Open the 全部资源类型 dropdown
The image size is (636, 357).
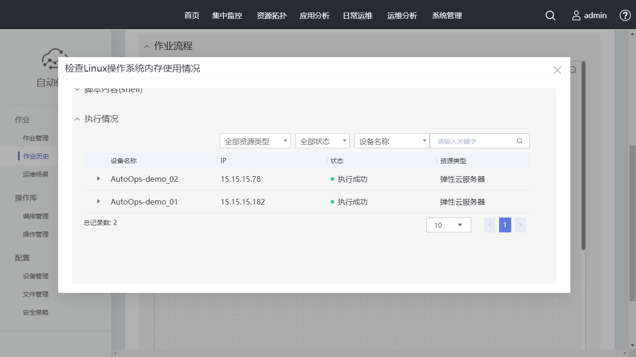(x=255, y=141)
